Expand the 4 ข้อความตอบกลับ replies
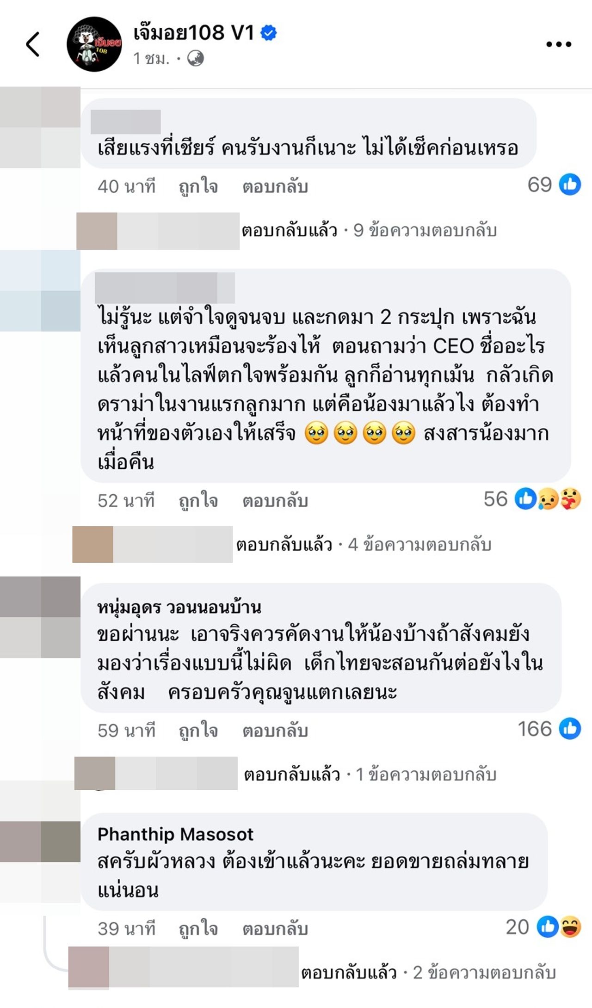 click(x=419, y=545)
